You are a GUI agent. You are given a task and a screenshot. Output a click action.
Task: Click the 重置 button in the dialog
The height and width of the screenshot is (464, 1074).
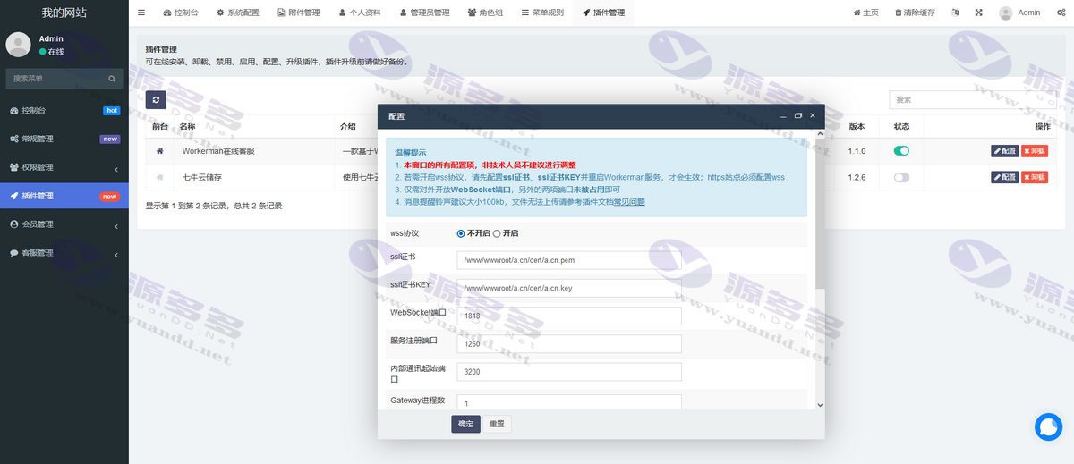pos(497,424)
